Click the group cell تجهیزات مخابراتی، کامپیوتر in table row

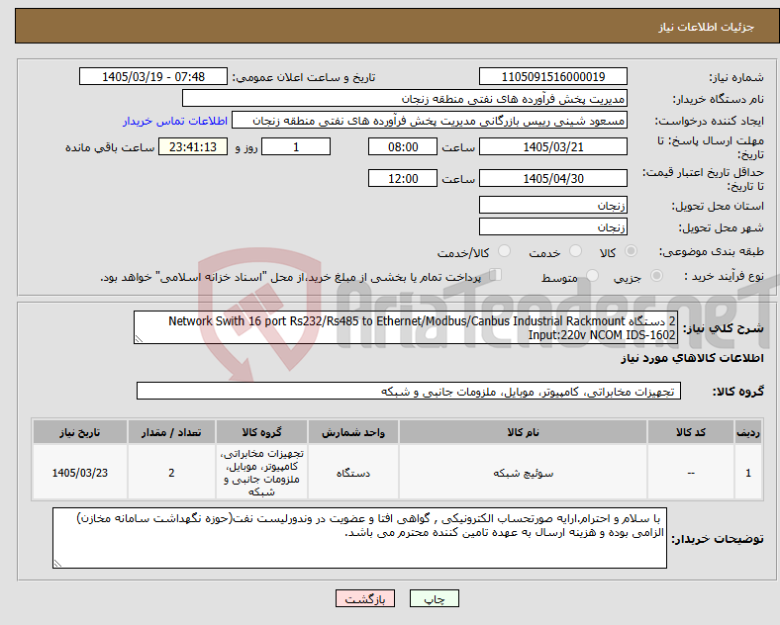[x=261, y=473]
